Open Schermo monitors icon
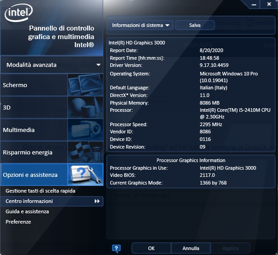This screenshot has width=278, height=255. [85, 85]
